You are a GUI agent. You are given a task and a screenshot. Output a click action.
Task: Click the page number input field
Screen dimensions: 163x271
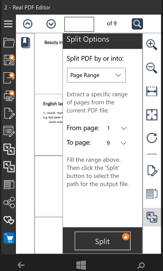[79, 24]
